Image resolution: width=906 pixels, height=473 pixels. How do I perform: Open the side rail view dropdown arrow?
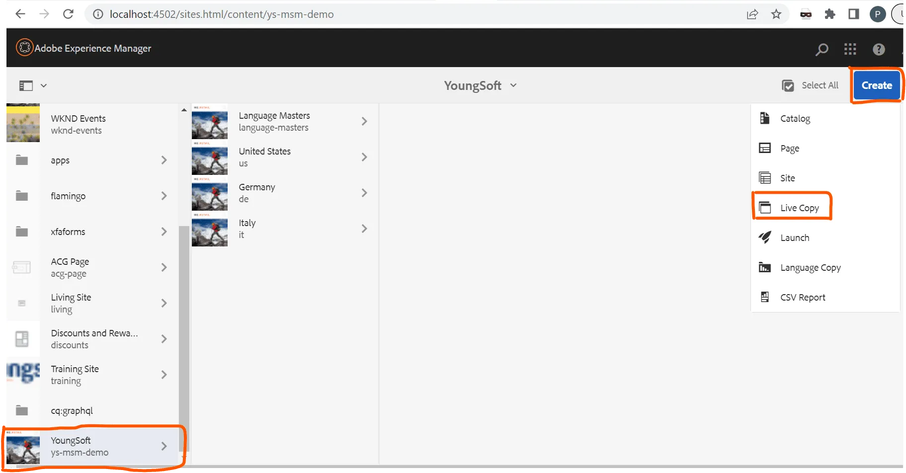[44, 85]
